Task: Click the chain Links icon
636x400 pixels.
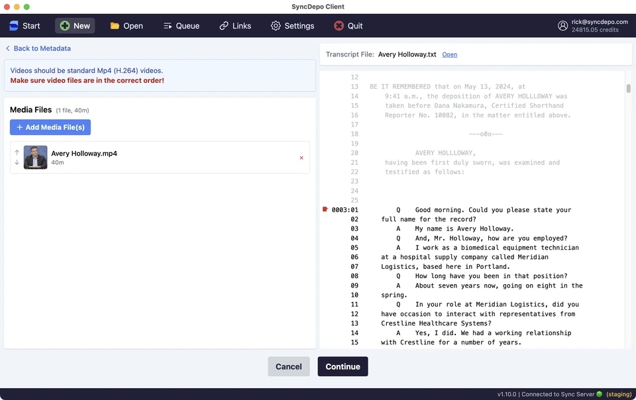Action: [x=224, y=26]
